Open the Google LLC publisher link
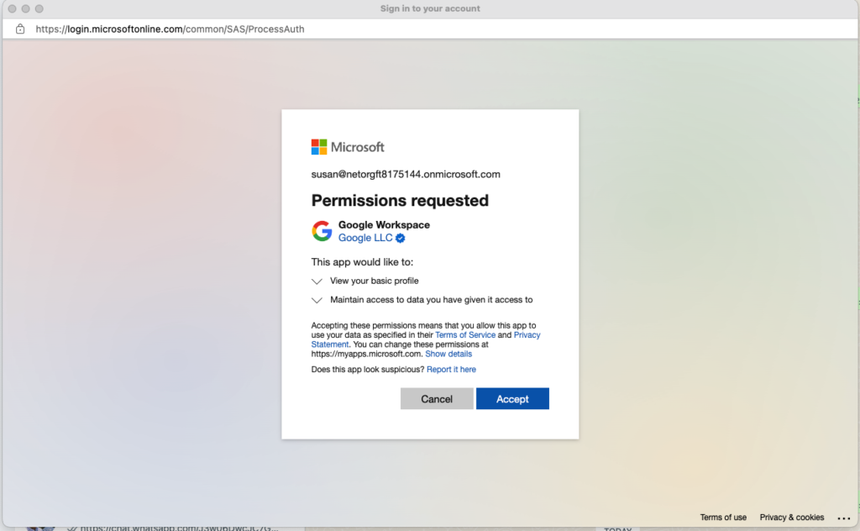The image size is (860, 531). (365, 238)
